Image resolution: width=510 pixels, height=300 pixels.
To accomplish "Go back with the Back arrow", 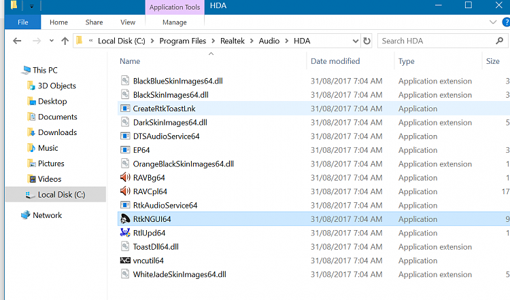I will click(x=17, y=41).
